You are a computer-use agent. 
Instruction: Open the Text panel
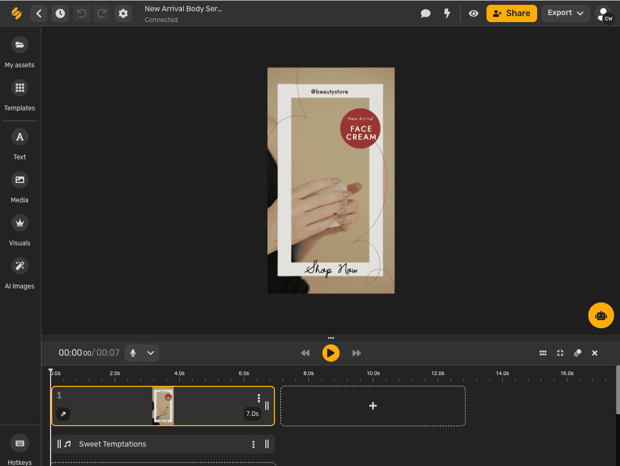[x=19, y=137]
